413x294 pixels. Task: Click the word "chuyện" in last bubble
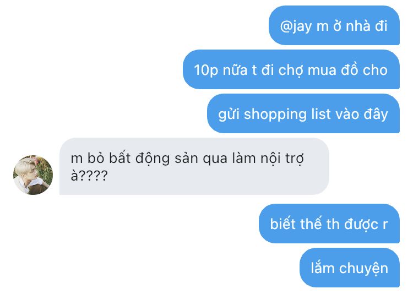click(363, 269)
